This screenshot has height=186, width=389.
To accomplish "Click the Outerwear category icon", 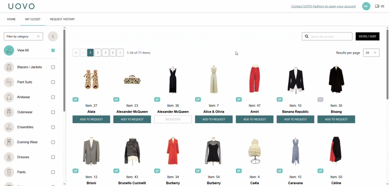I will tap(9, 112).
